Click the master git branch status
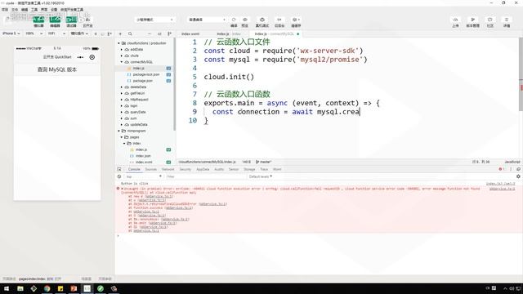The height and width of the screenshot is (294, 523). pyautogui.click(x=264, y=162)
